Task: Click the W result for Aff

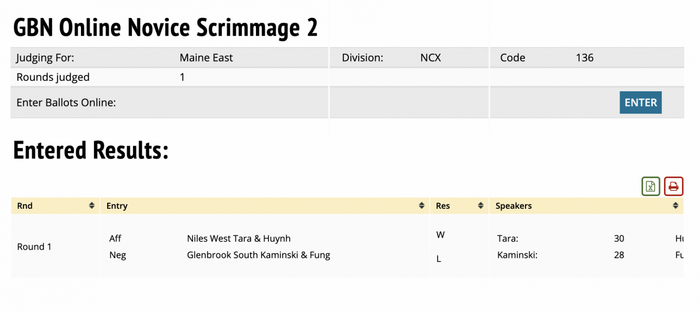Action: click(x=440, y=235)
